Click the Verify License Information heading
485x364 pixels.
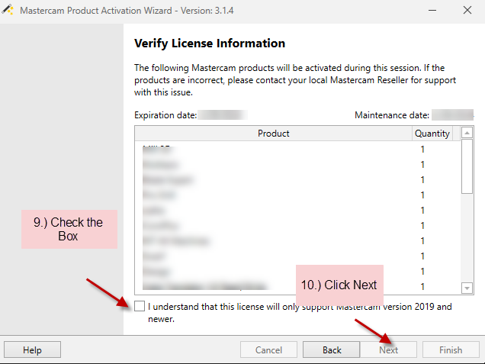(210, 43)
